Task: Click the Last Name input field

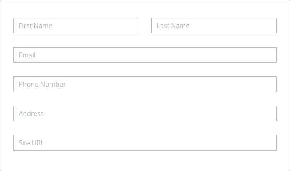Action: click(x=214, y=26)
